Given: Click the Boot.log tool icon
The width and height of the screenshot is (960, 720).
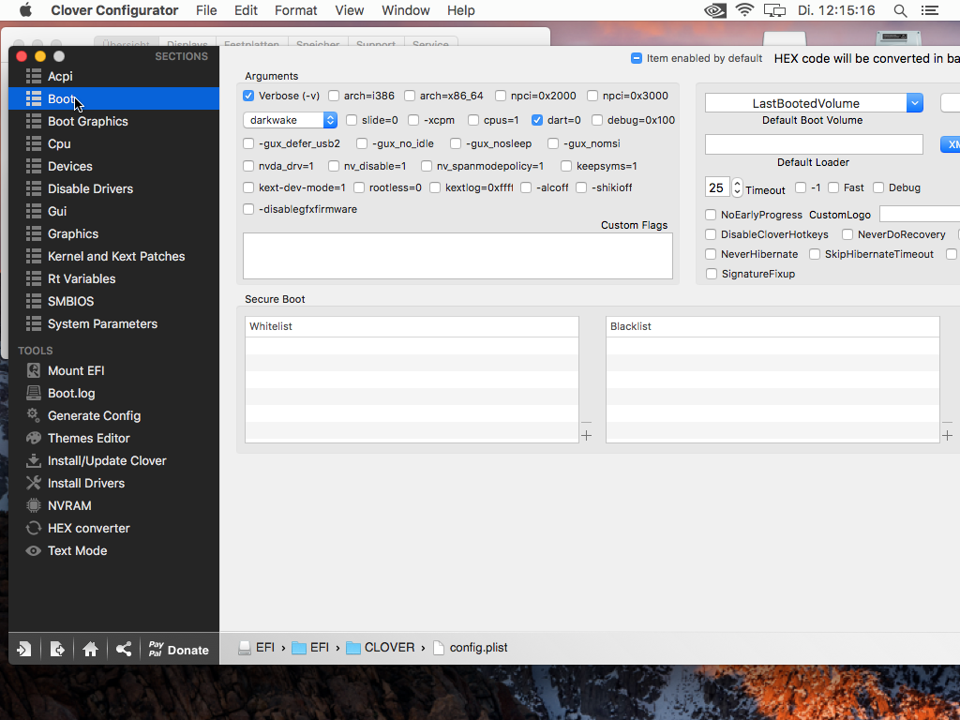Looking at the screenshot, I should (33, 393).
